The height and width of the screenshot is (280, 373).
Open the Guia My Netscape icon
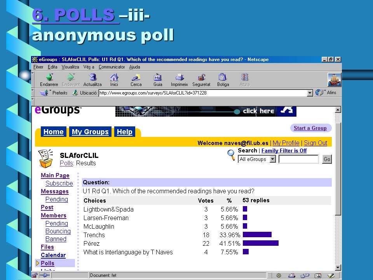(x=157, y=77)
